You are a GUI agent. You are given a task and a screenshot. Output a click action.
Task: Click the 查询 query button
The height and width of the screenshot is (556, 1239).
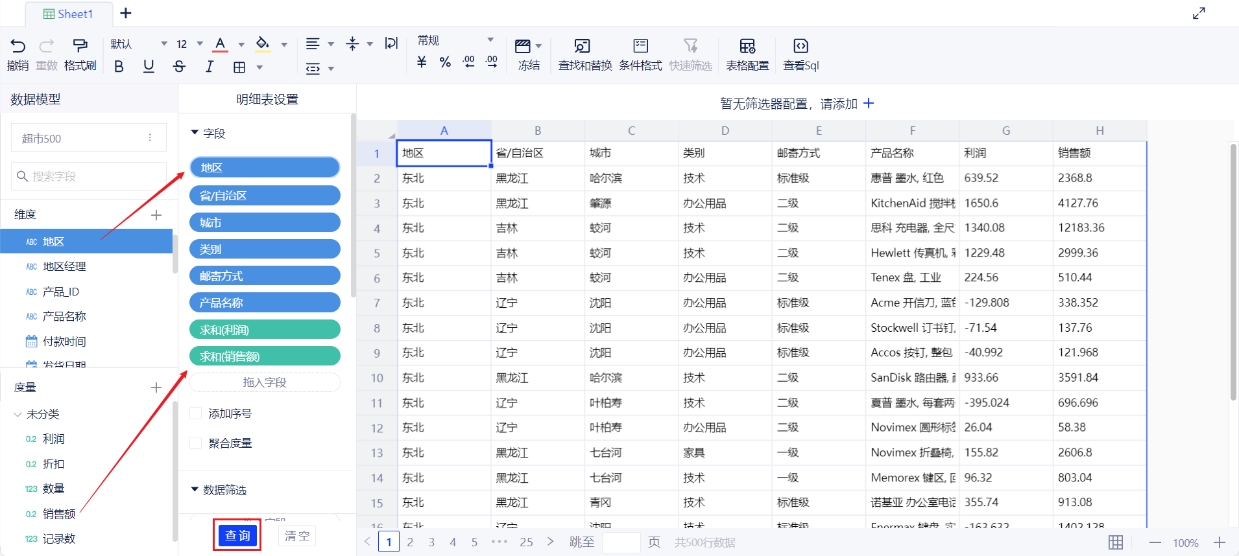237,536
